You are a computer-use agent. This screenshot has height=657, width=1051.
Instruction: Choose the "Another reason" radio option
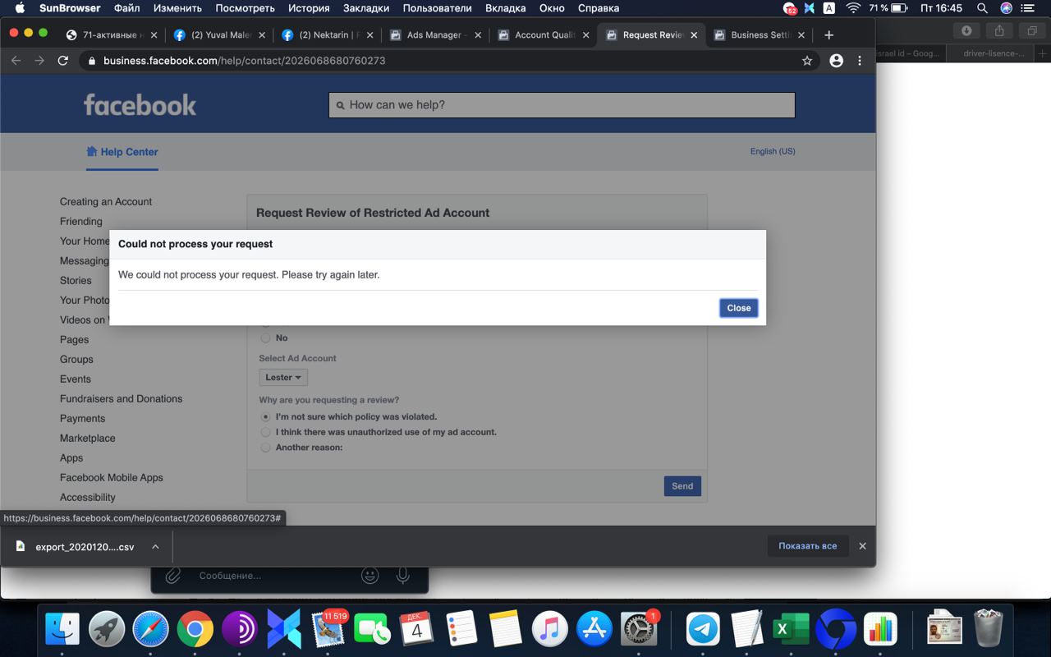pos(265,448)
